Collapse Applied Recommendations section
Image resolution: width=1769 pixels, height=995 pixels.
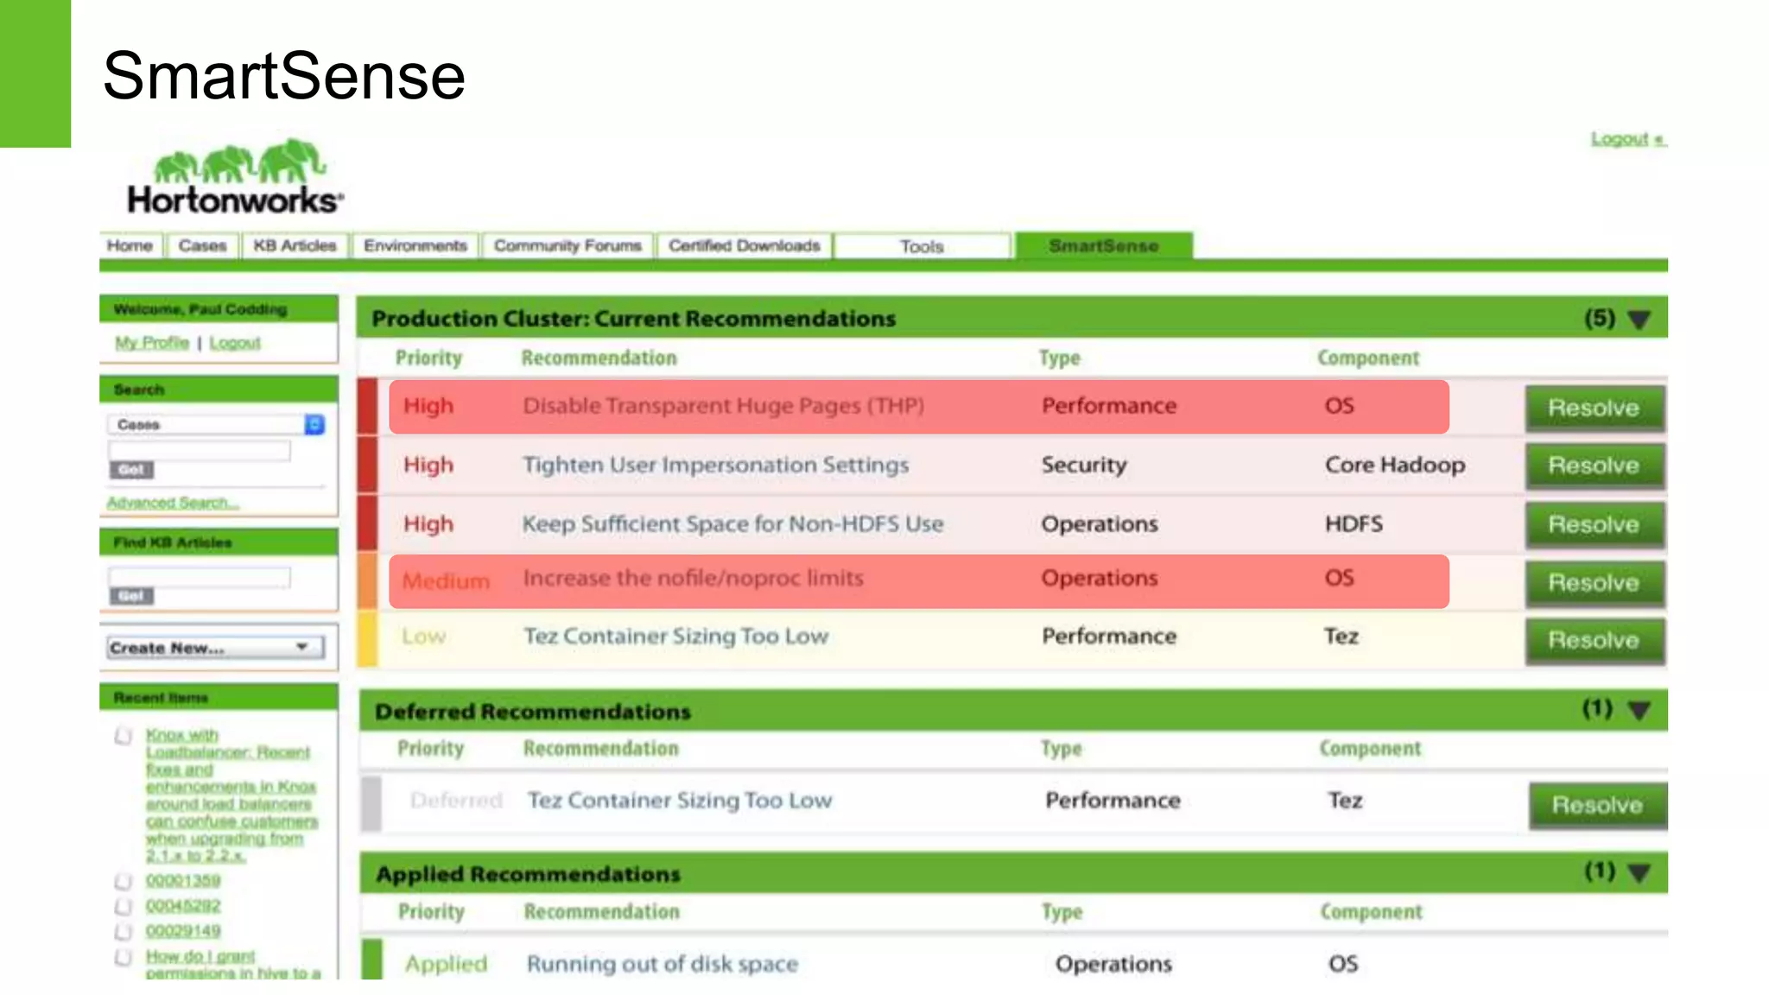pyautogui.click(x=1639, y=873)
